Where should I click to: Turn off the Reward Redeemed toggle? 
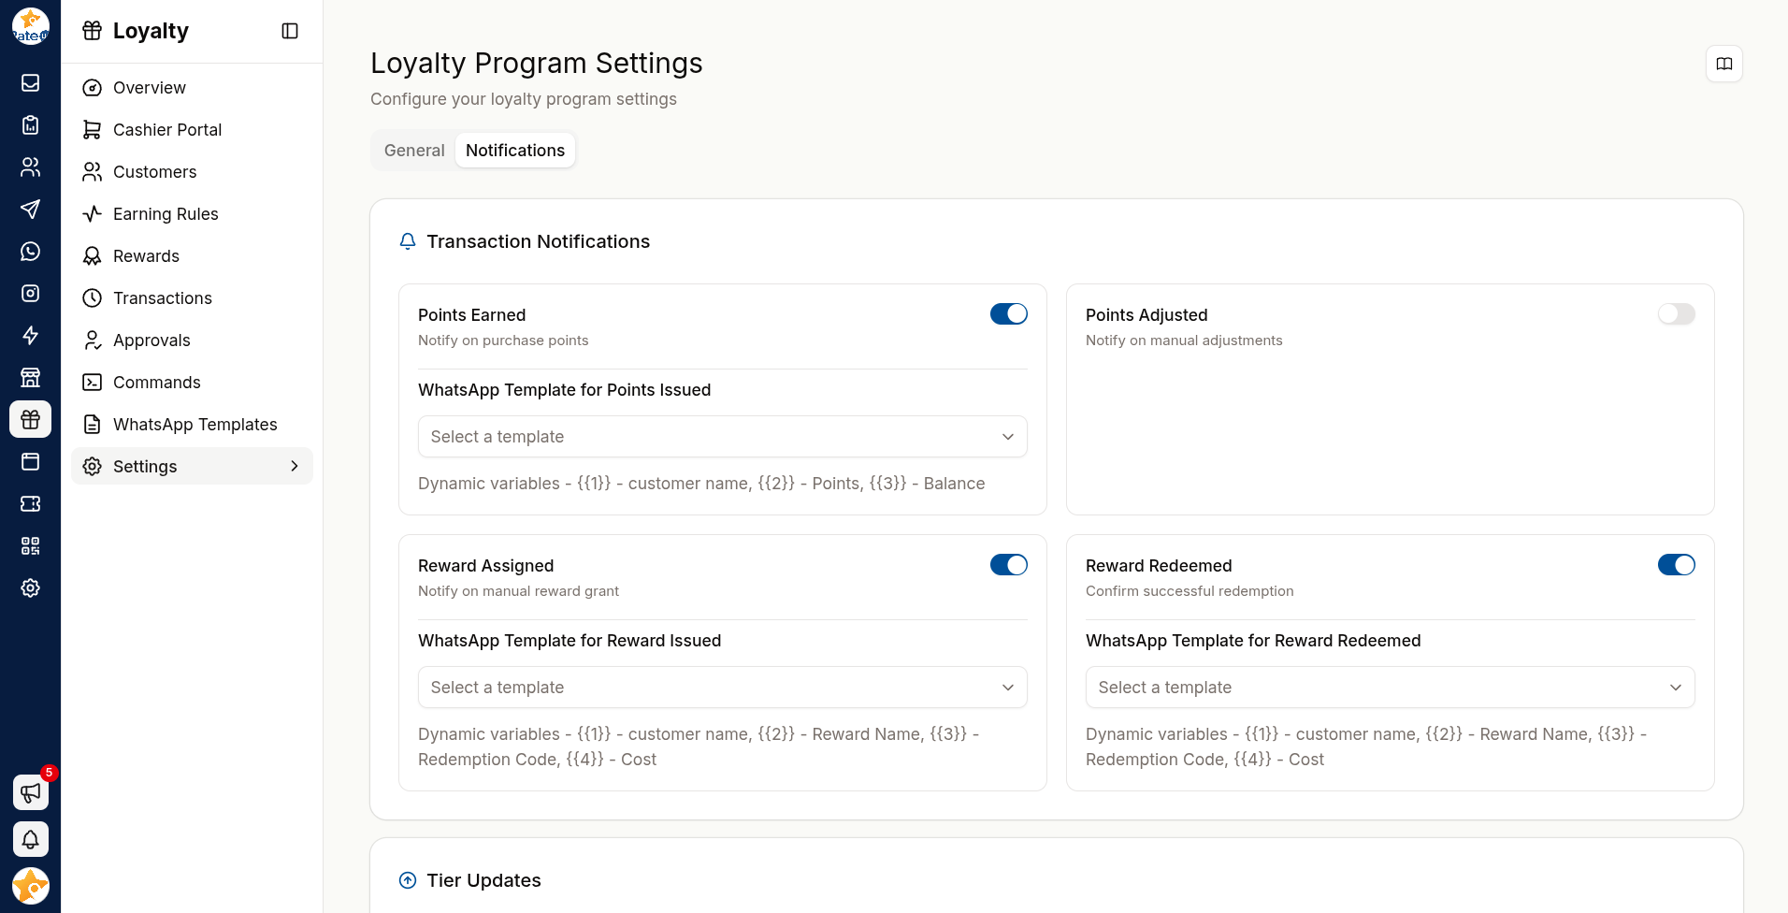pyautogui.click(x=1677, y=565)
